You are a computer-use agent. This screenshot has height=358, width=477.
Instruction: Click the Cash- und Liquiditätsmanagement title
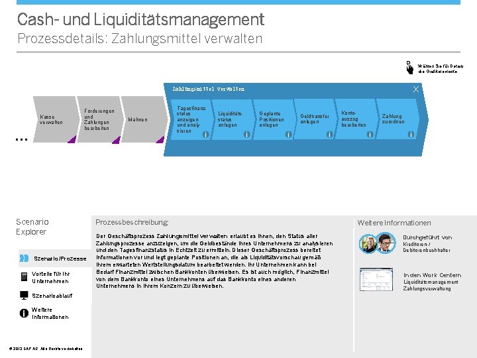(x=140, y=19)
